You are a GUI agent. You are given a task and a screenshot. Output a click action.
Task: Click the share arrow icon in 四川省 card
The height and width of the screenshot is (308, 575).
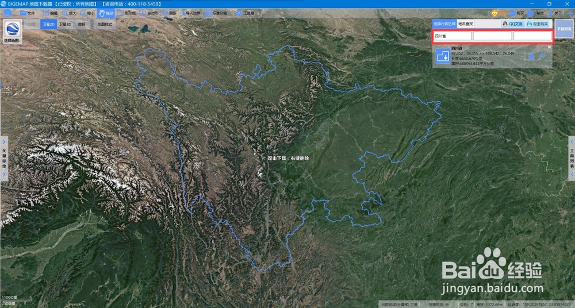543,56
